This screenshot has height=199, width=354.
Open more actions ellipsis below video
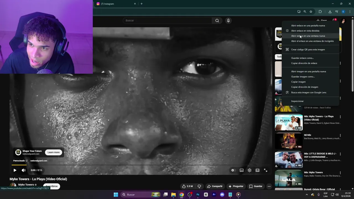point(269,186)
